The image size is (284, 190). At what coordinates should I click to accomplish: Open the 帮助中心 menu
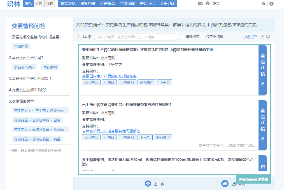tap(147, 4)
